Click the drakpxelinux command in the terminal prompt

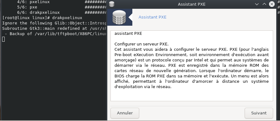pos(67,18)
